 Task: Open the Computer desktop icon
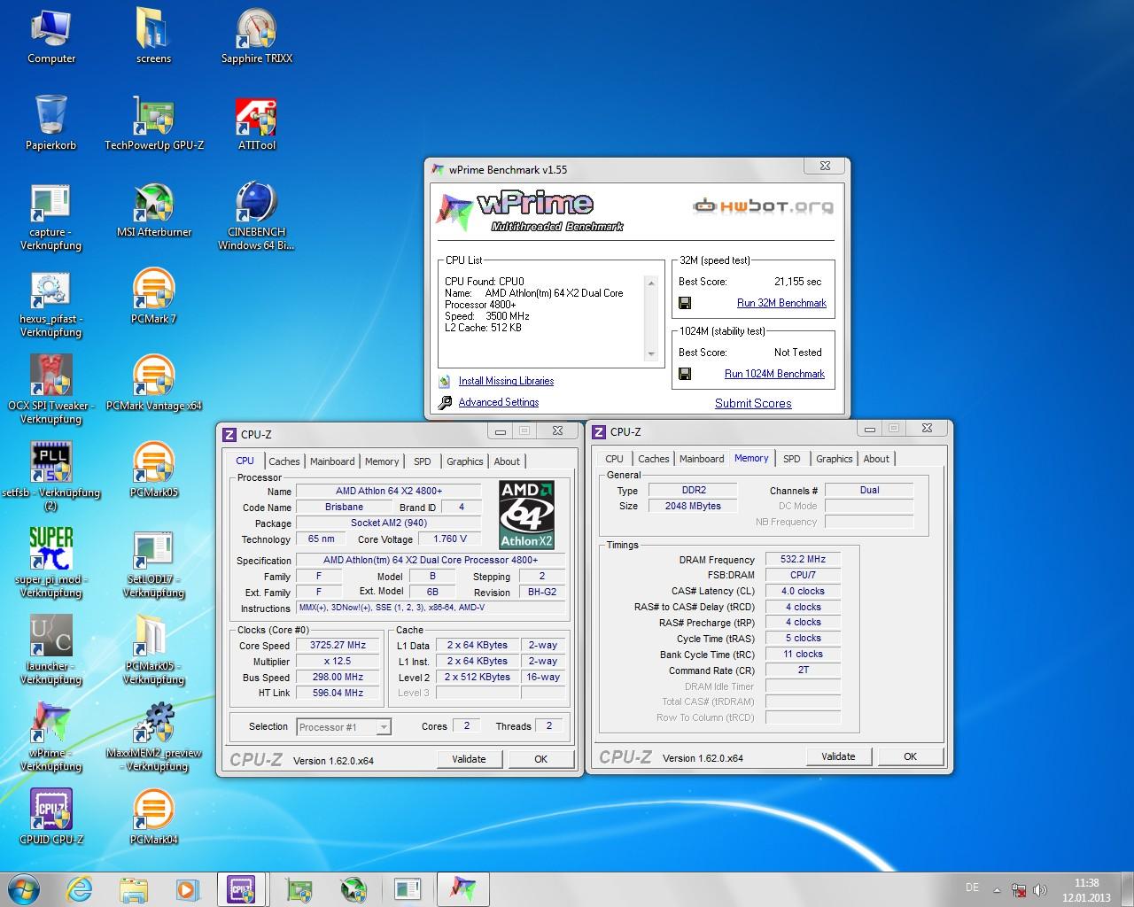[x=51, y=36]
